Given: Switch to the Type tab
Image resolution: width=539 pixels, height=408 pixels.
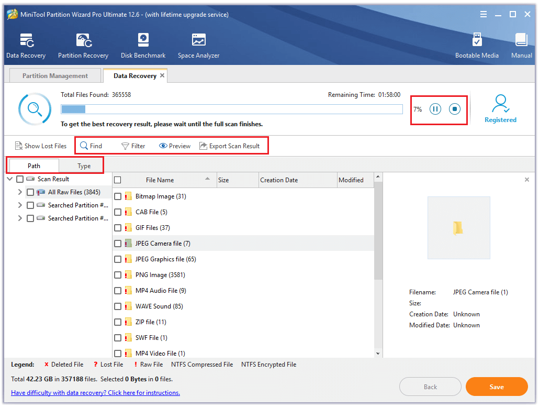Looking at the screenshot, I should 84,166.
